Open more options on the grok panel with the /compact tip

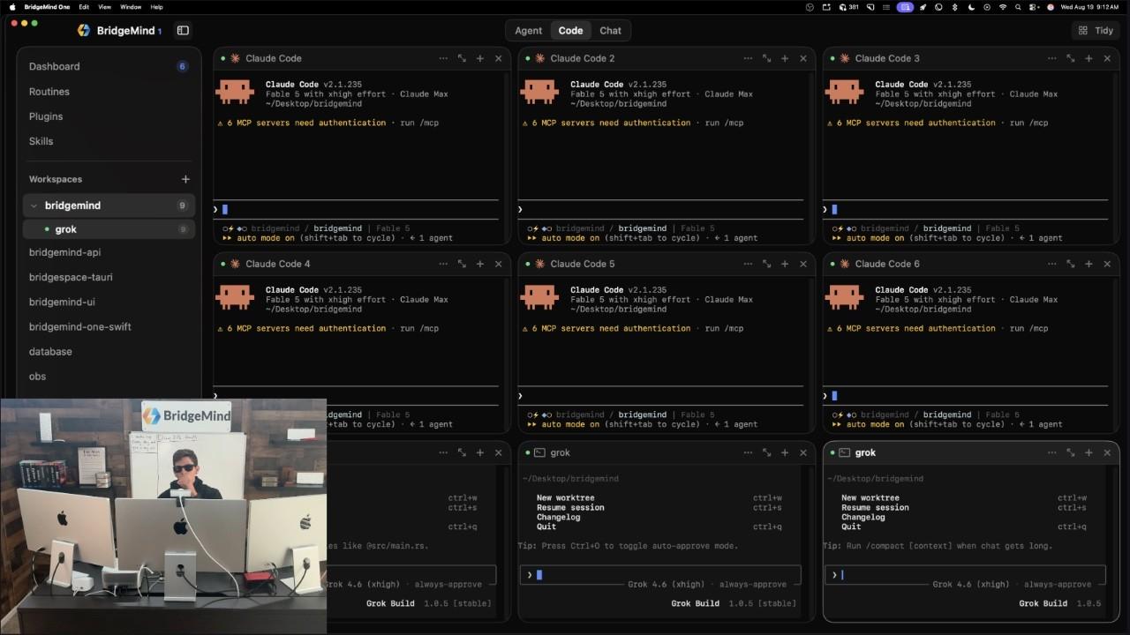(x=1052, y=452)
